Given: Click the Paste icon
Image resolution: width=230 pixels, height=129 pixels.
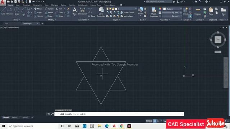Looking at the screenshot, I should (211, 11).
